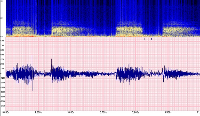This screenshot has height=116, width=200.
Task: Click the third waveform burst near 7 seconds
Action: point(129,73)
